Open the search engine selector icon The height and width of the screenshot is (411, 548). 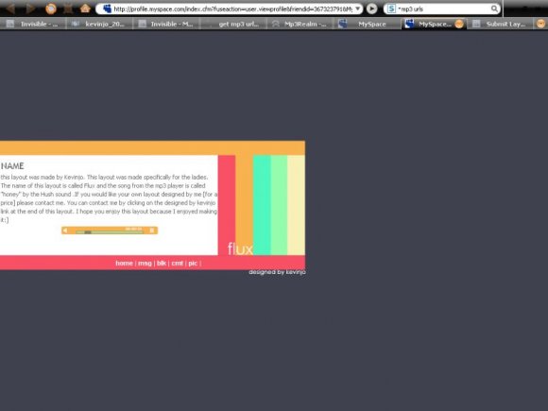391,9
